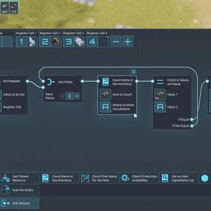This screenshot has width=211, height=211.
Task: Click the Count Items in the Inventory node icon
Action: (105, 82)
